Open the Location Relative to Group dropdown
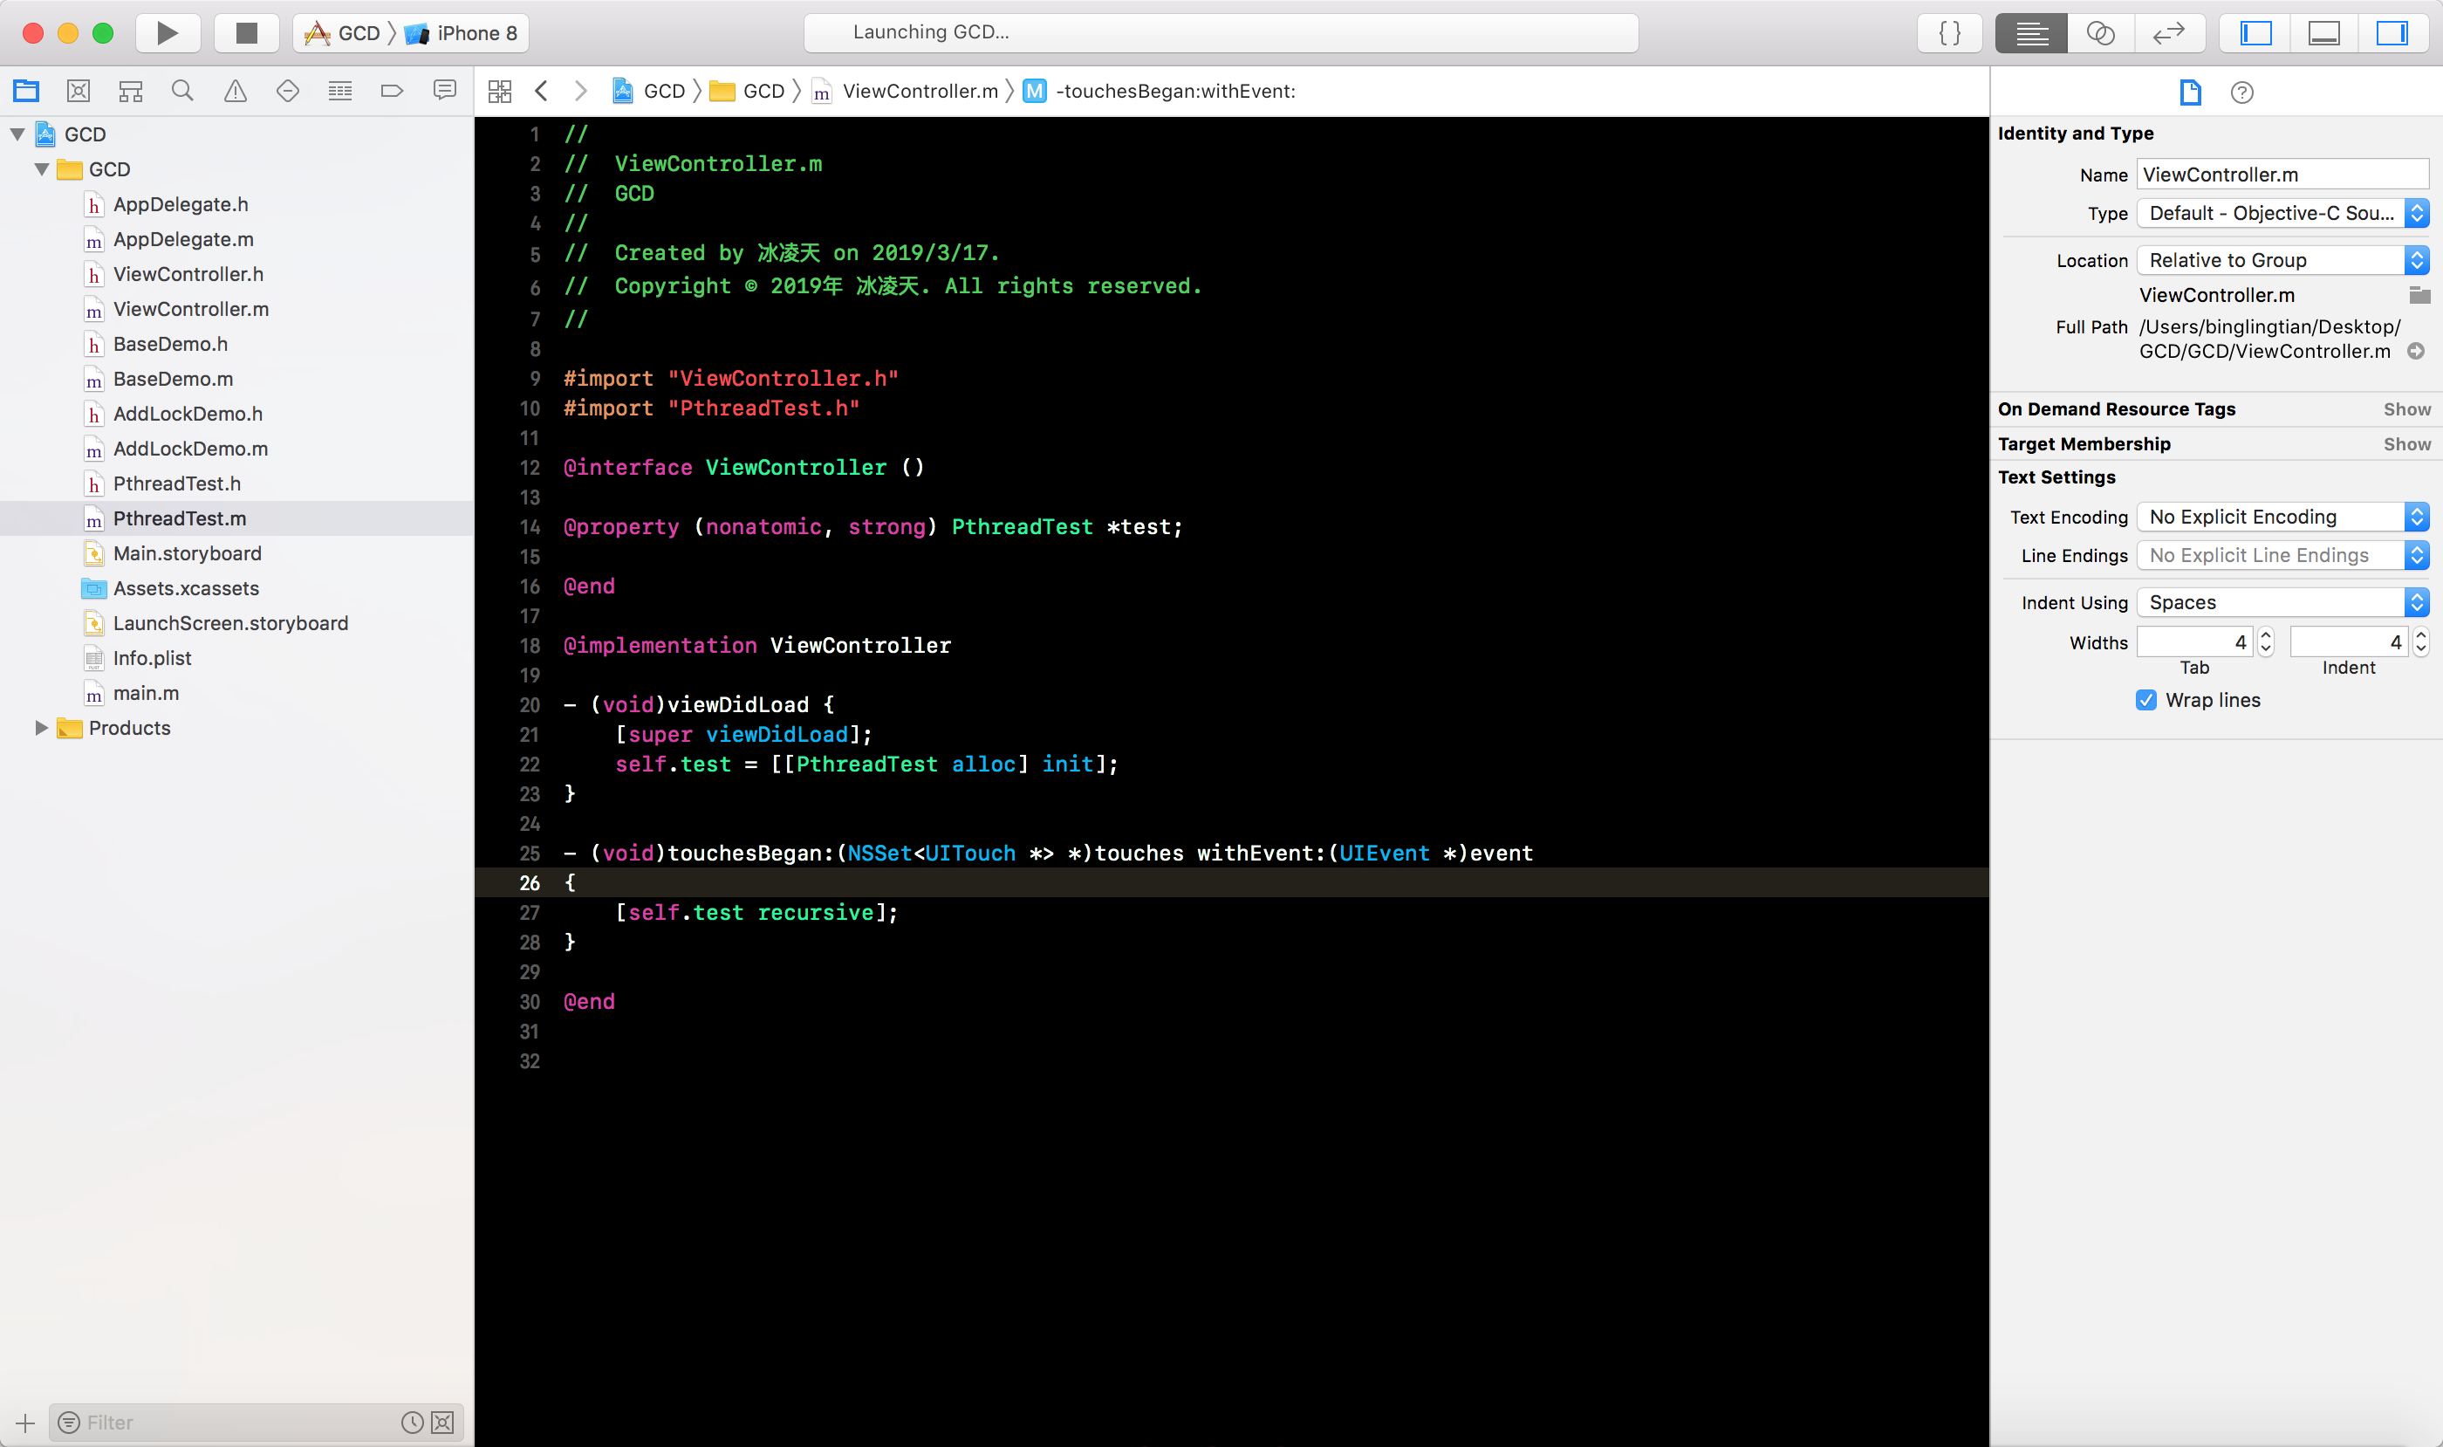2443x1447 pixels. (x=2282, y=260)
